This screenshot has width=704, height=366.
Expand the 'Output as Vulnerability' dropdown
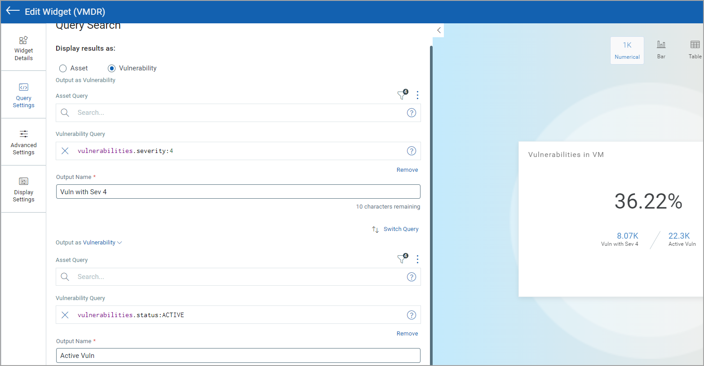coord(102,243)
